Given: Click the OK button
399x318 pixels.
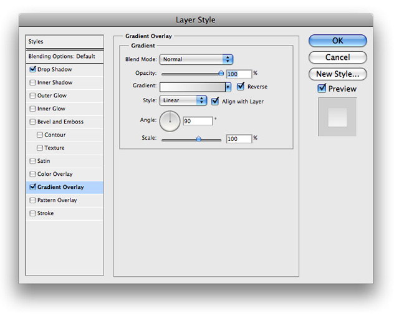Looking at the screenshot, I should click(337, 41).
